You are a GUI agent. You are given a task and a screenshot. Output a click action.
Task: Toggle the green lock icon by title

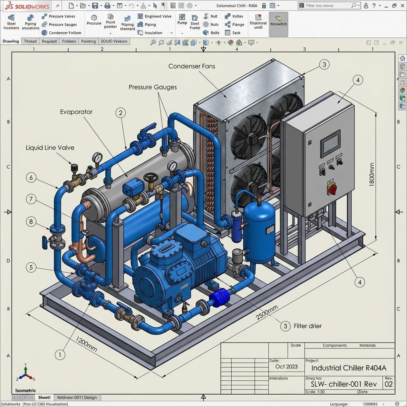point(264,6)
